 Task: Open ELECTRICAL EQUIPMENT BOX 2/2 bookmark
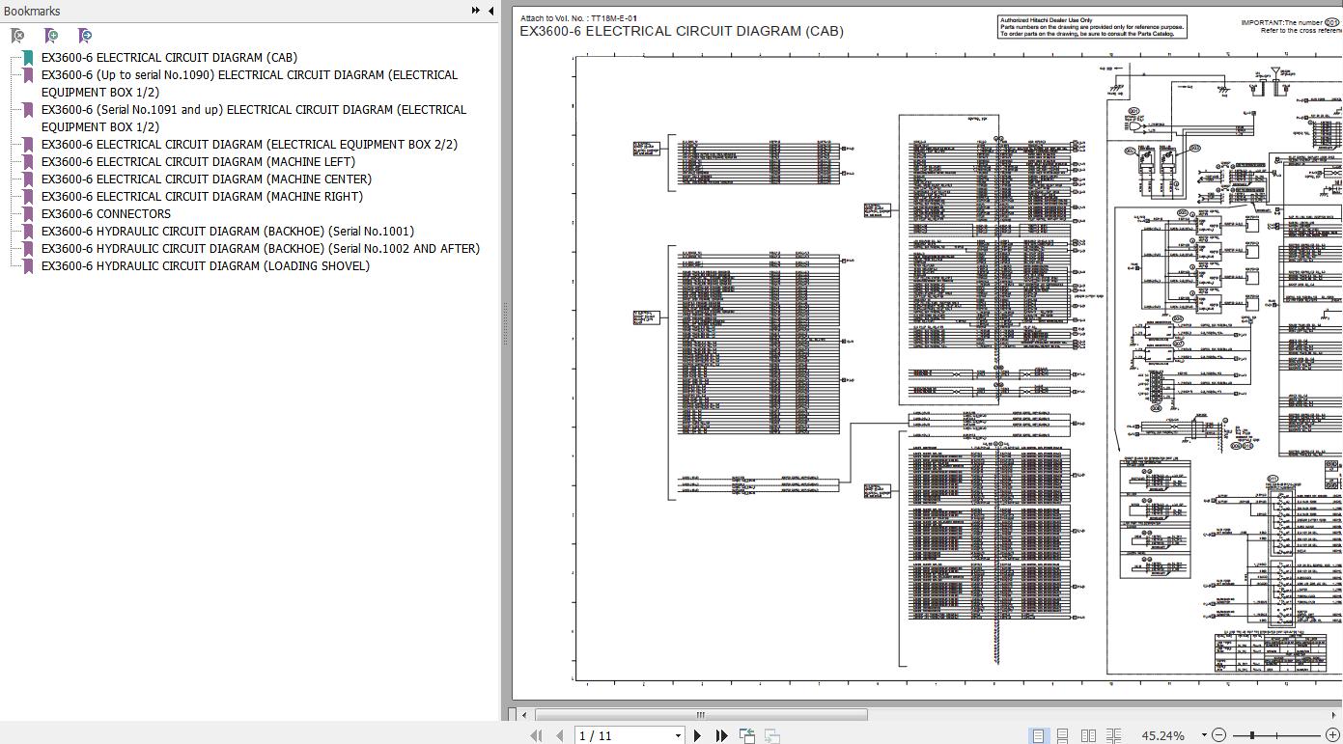(250, 144)
